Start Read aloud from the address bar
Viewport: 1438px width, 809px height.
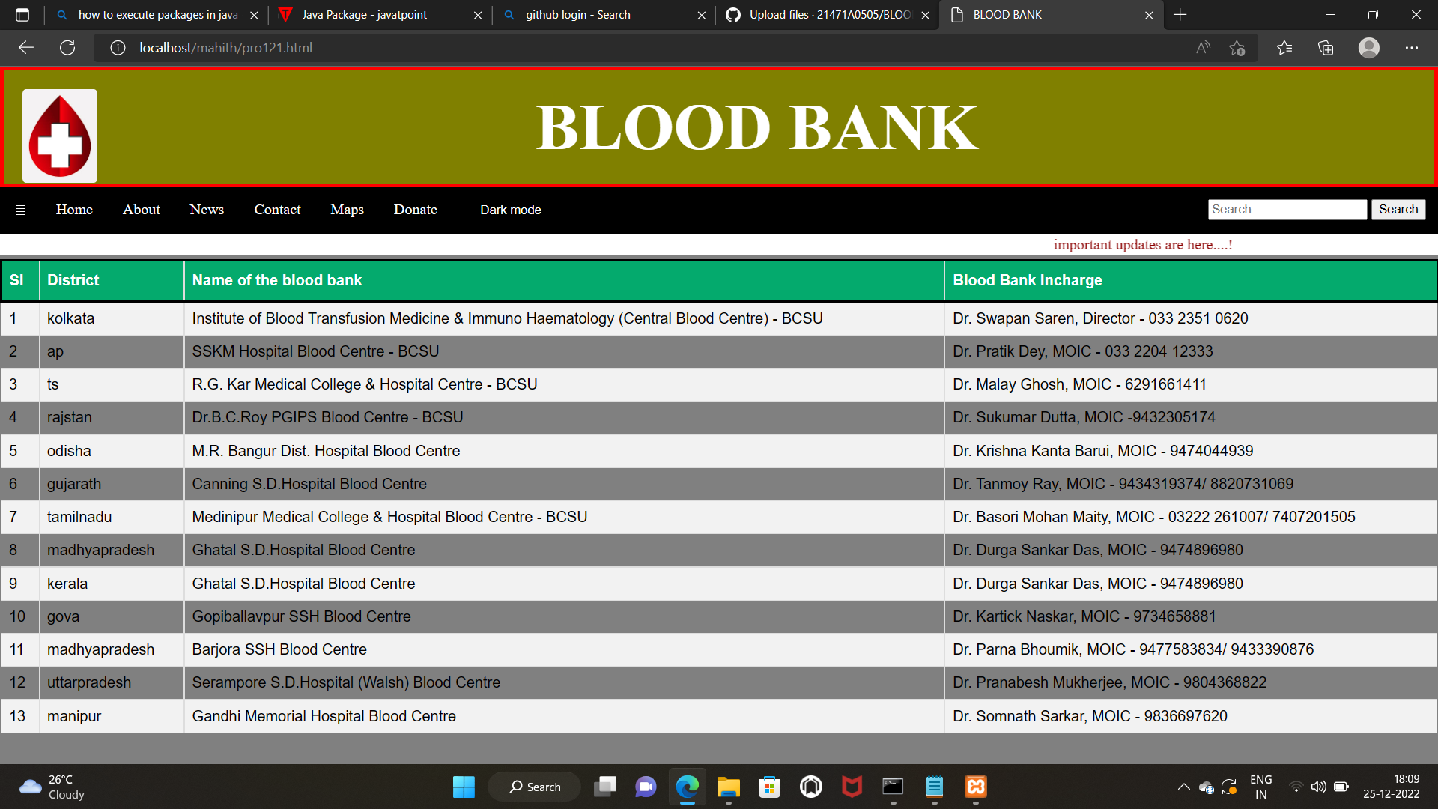(1203, 47)
